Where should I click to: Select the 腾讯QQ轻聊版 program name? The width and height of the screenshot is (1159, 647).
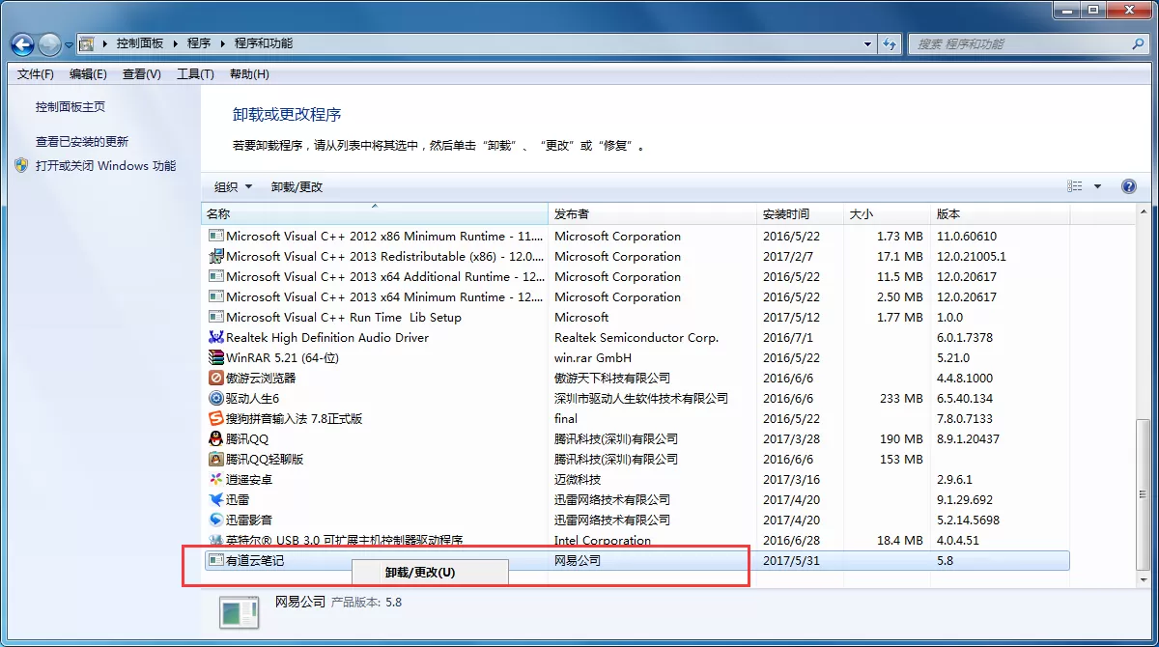265,459
